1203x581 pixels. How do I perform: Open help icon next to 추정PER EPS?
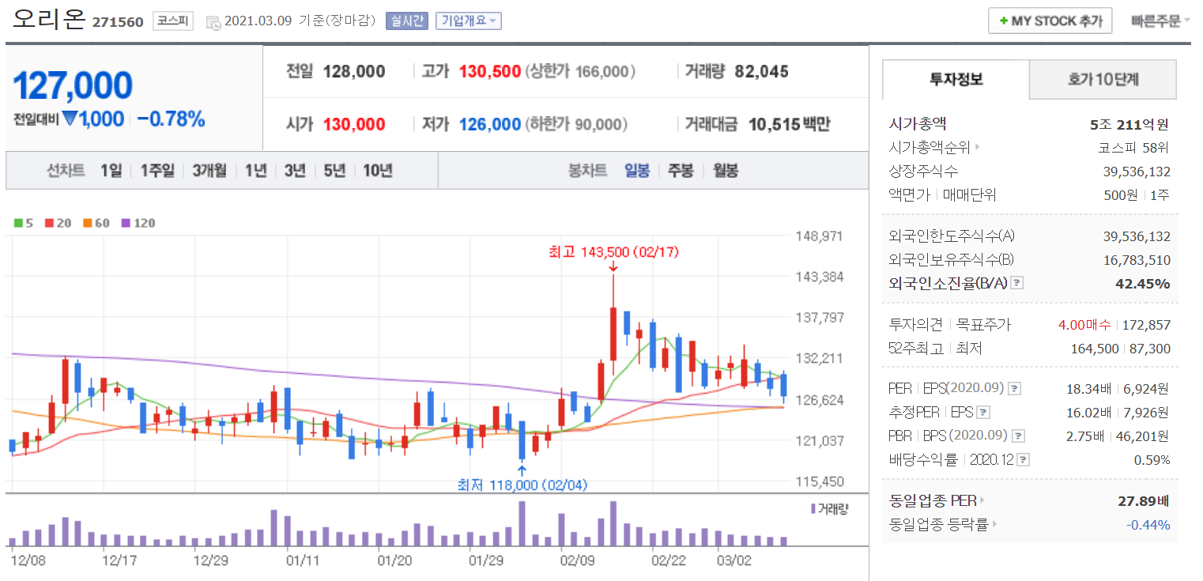982,413
